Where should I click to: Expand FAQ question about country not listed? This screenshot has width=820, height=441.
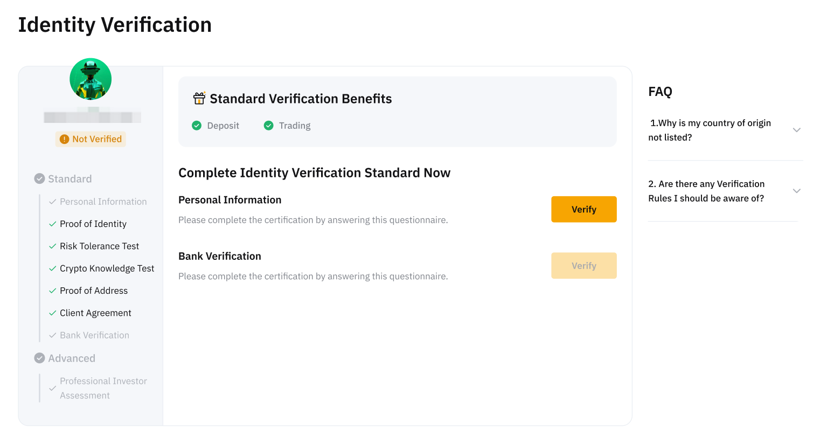[x=710, y=130]
